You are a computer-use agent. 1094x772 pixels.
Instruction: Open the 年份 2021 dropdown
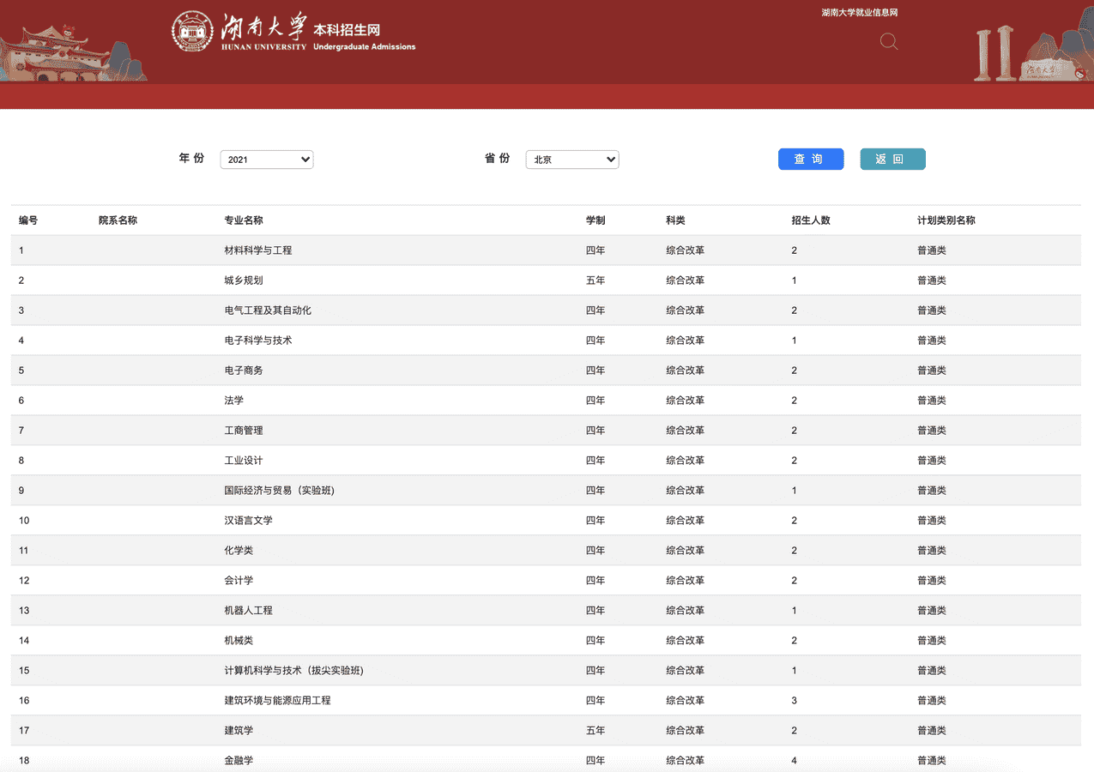(267, 160)
